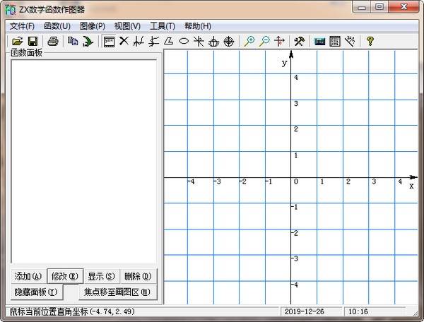Click the save floppy disk icon

click(x=32, y=42)
